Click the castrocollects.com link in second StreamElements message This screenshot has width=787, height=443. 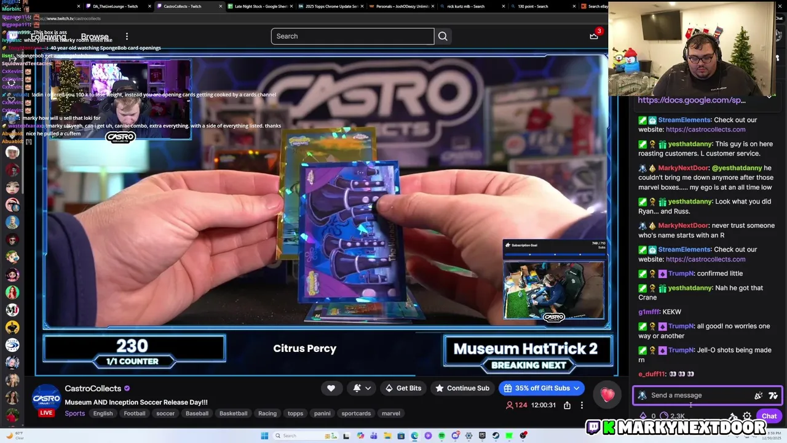(x=705, y=259)
